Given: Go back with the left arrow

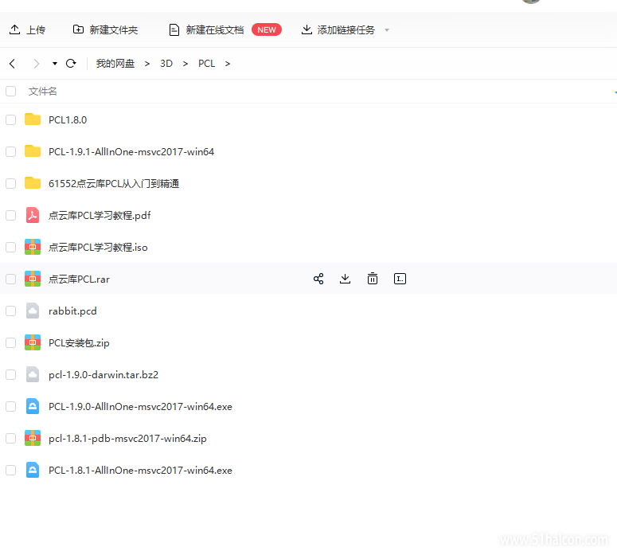Looking at the screenshot, I should pos(12,64).
